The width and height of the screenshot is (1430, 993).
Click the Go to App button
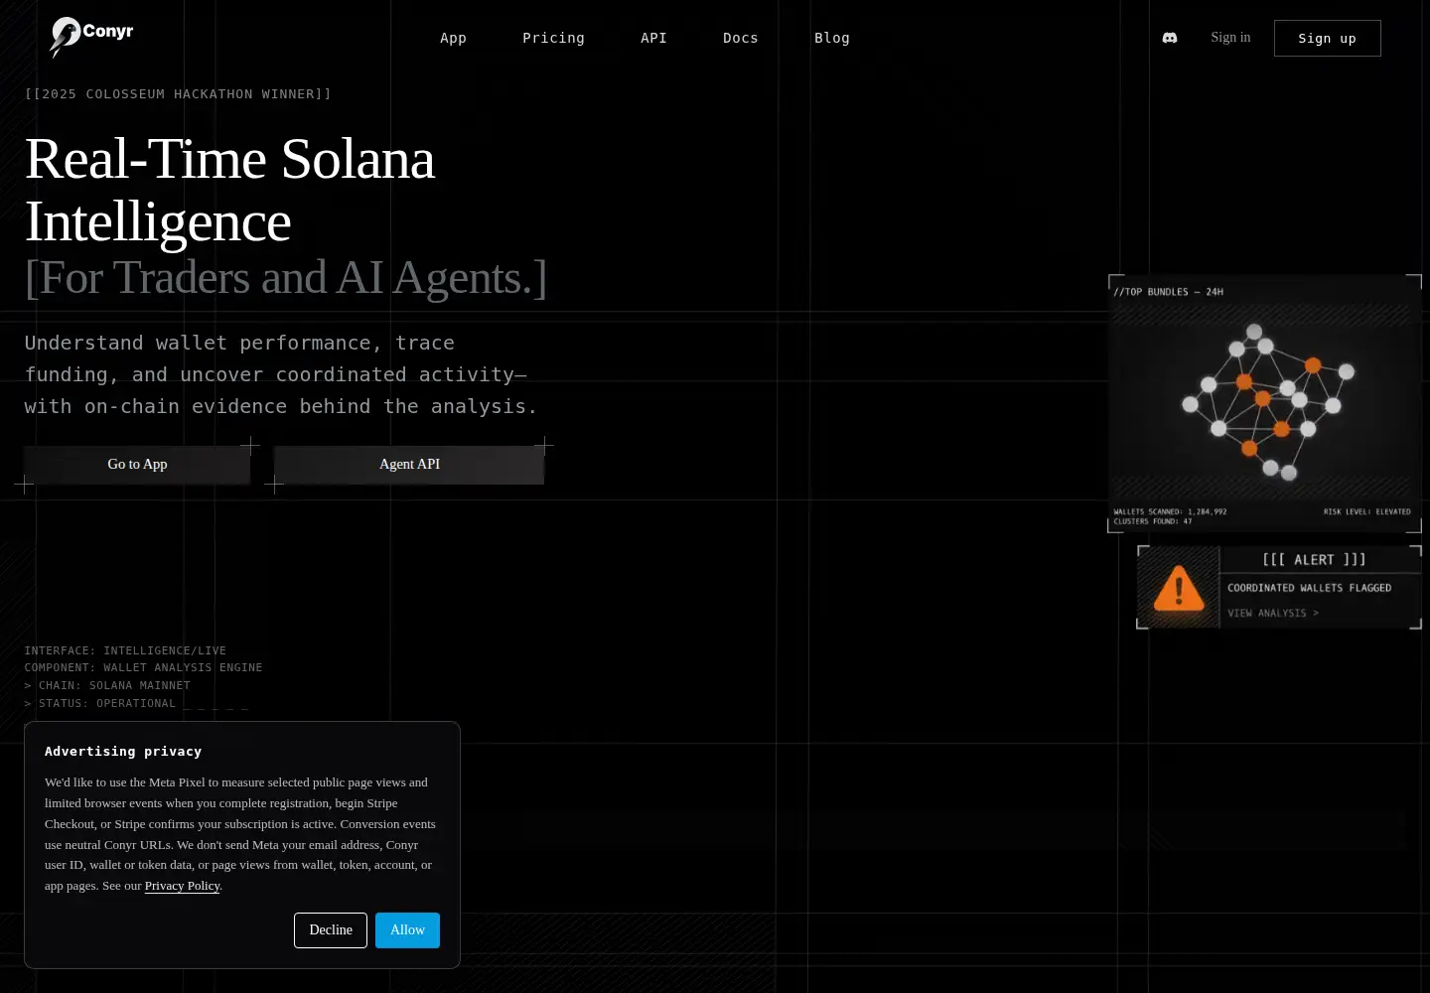[x=137, y=465]
